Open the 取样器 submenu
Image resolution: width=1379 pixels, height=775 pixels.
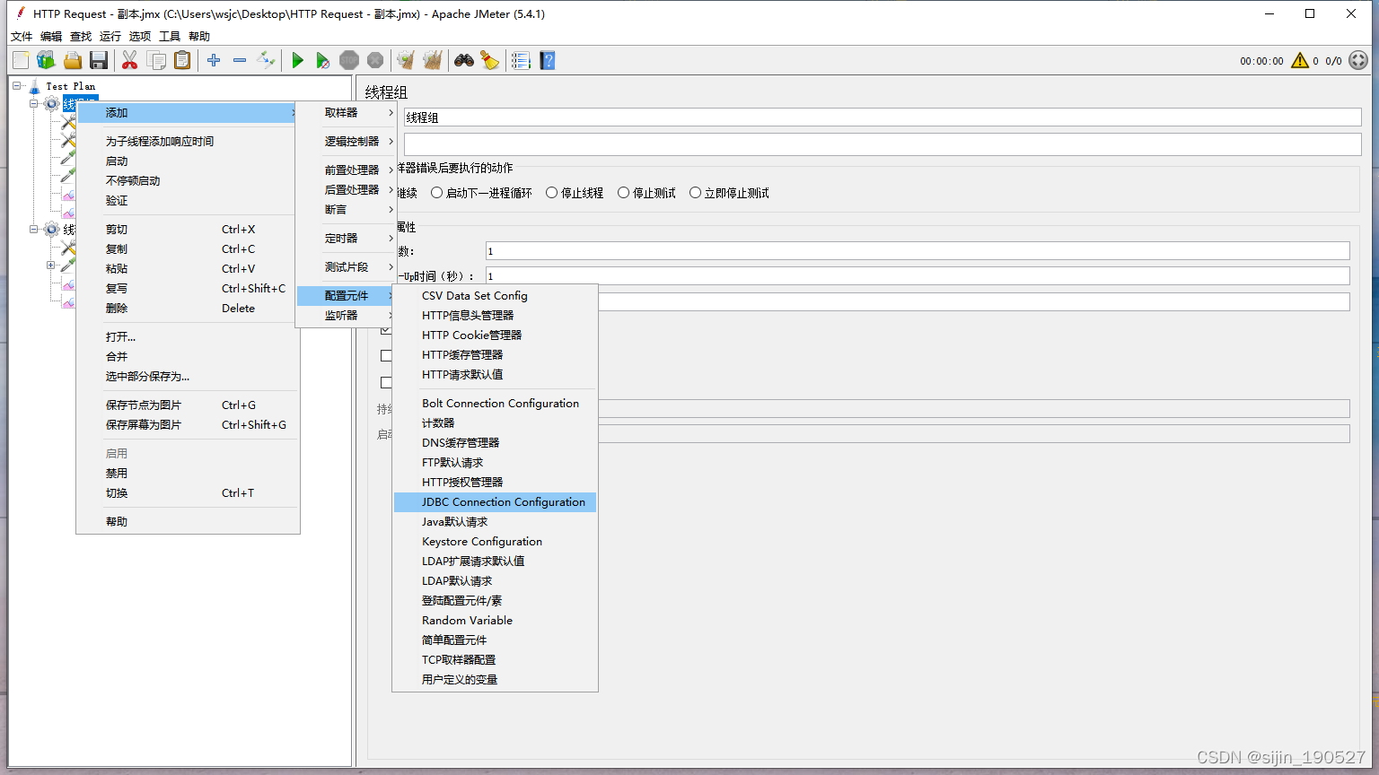[347, 112]
